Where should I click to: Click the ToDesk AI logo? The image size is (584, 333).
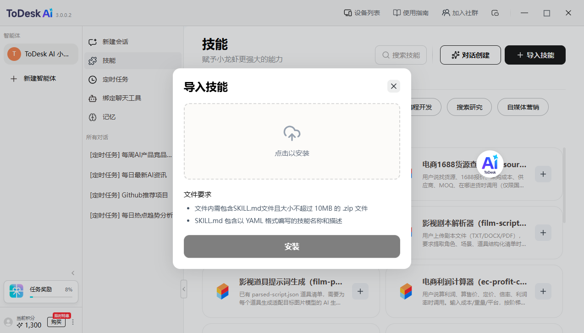coord(30,13)
